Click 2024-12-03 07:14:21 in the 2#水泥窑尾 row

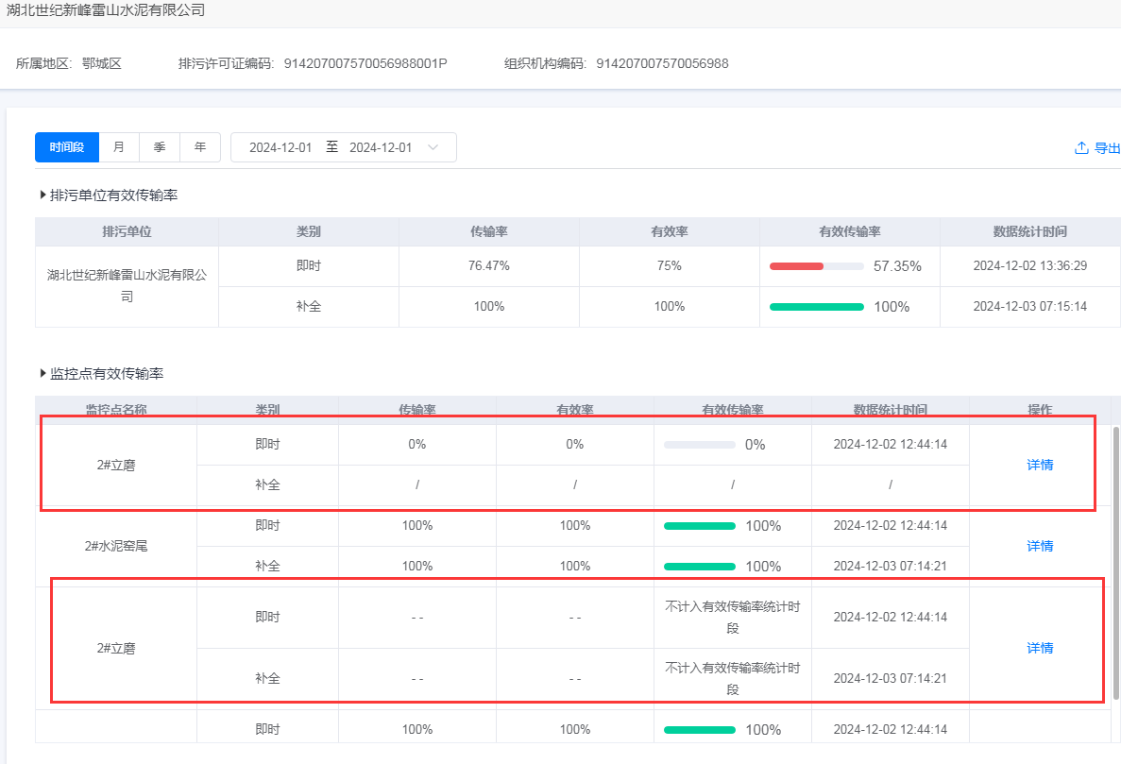click(x=890, y=566)
